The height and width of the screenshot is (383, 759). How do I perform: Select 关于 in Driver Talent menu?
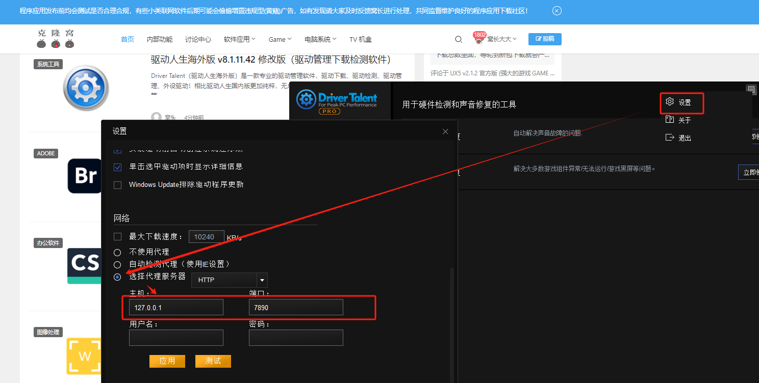pos(685,120)
